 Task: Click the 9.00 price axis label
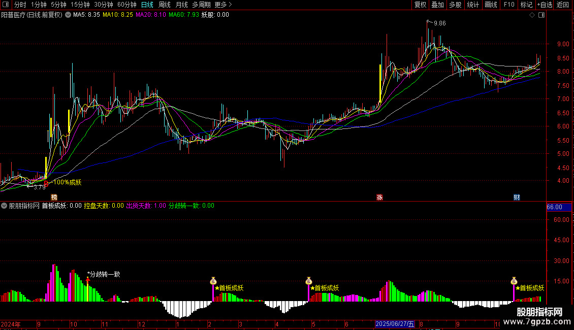[x=563, y=44]
